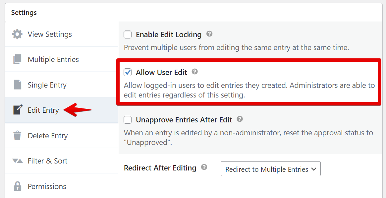Image resolution: width=386 pixels, height=198 pixels.
Task: Click the Delete Entry trash icon
Action: click(17, 136)
